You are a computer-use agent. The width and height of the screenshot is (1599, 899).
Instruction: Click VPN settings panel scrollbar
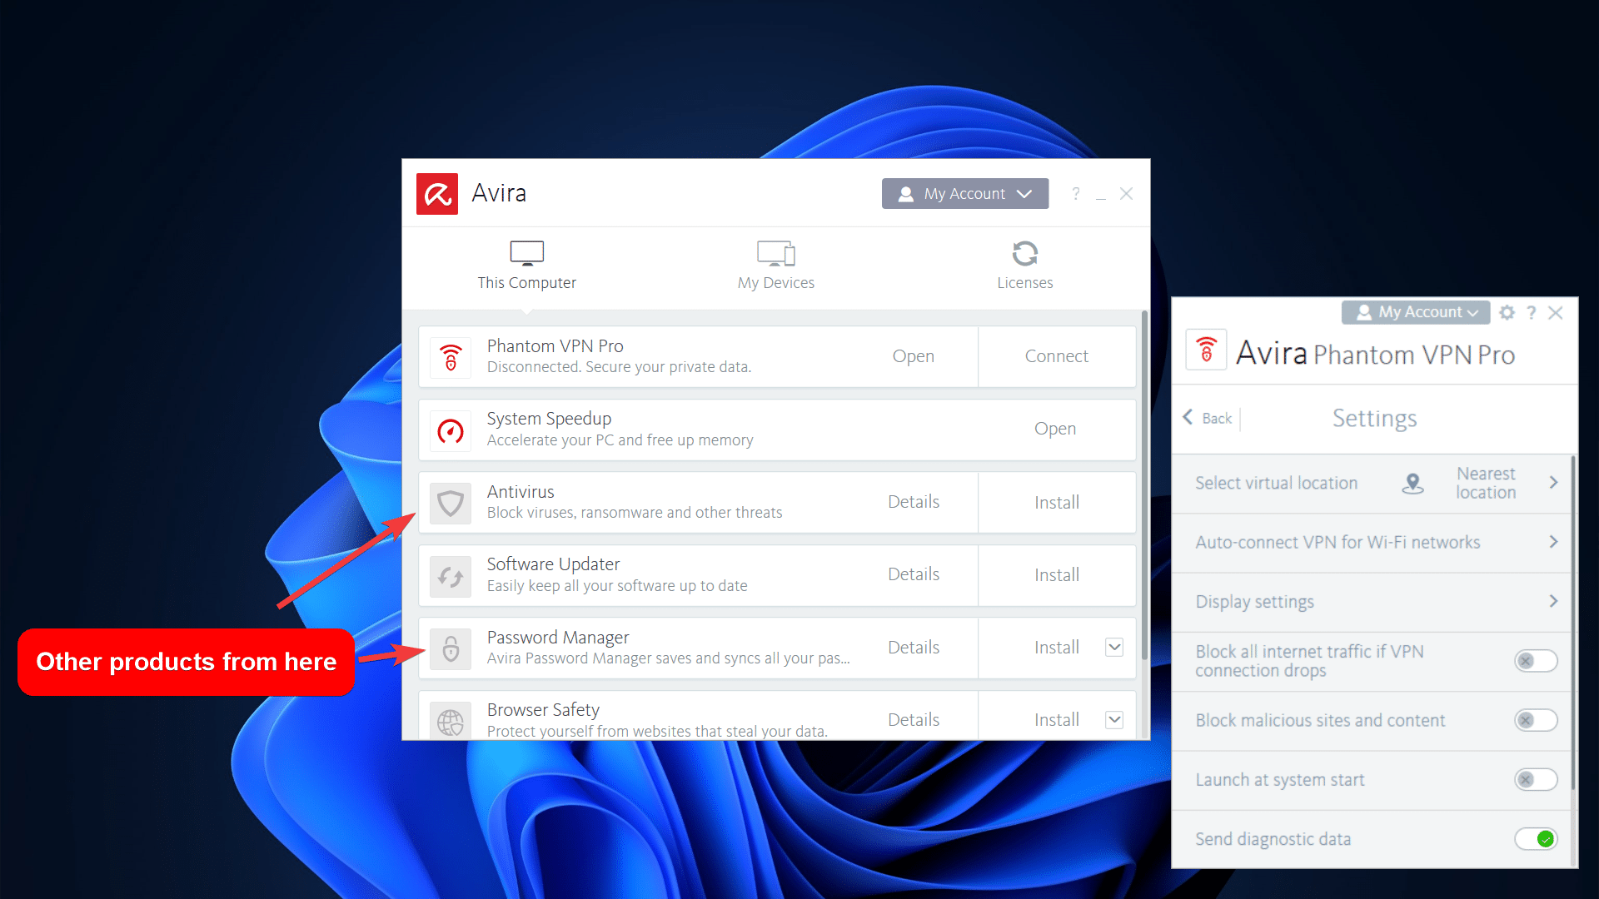[x=1573, y=623]
